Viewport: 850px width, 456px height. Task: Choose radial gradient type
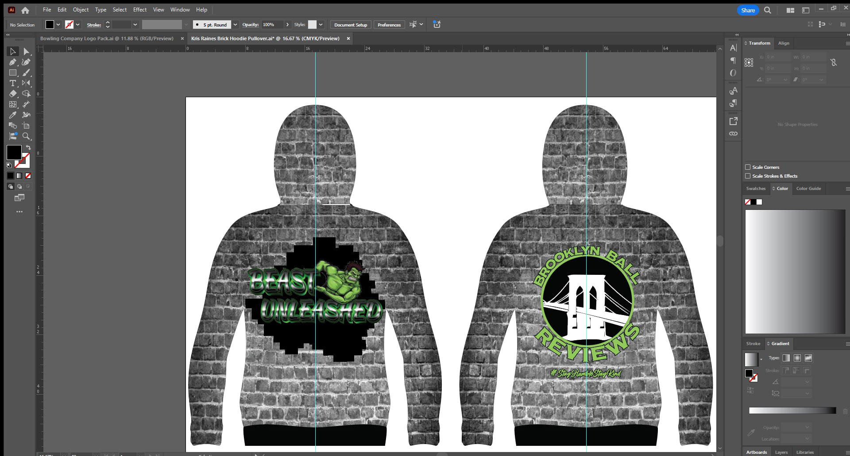pos(797,358)
